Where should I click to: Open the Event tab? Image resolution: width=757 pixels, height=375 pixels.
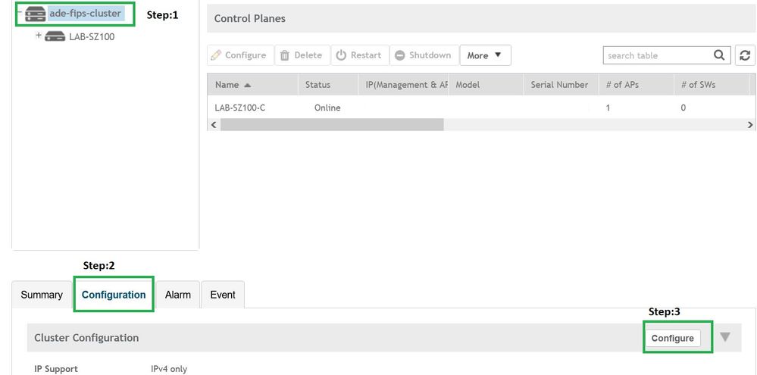pyautogui.click(x=223, y=295)
